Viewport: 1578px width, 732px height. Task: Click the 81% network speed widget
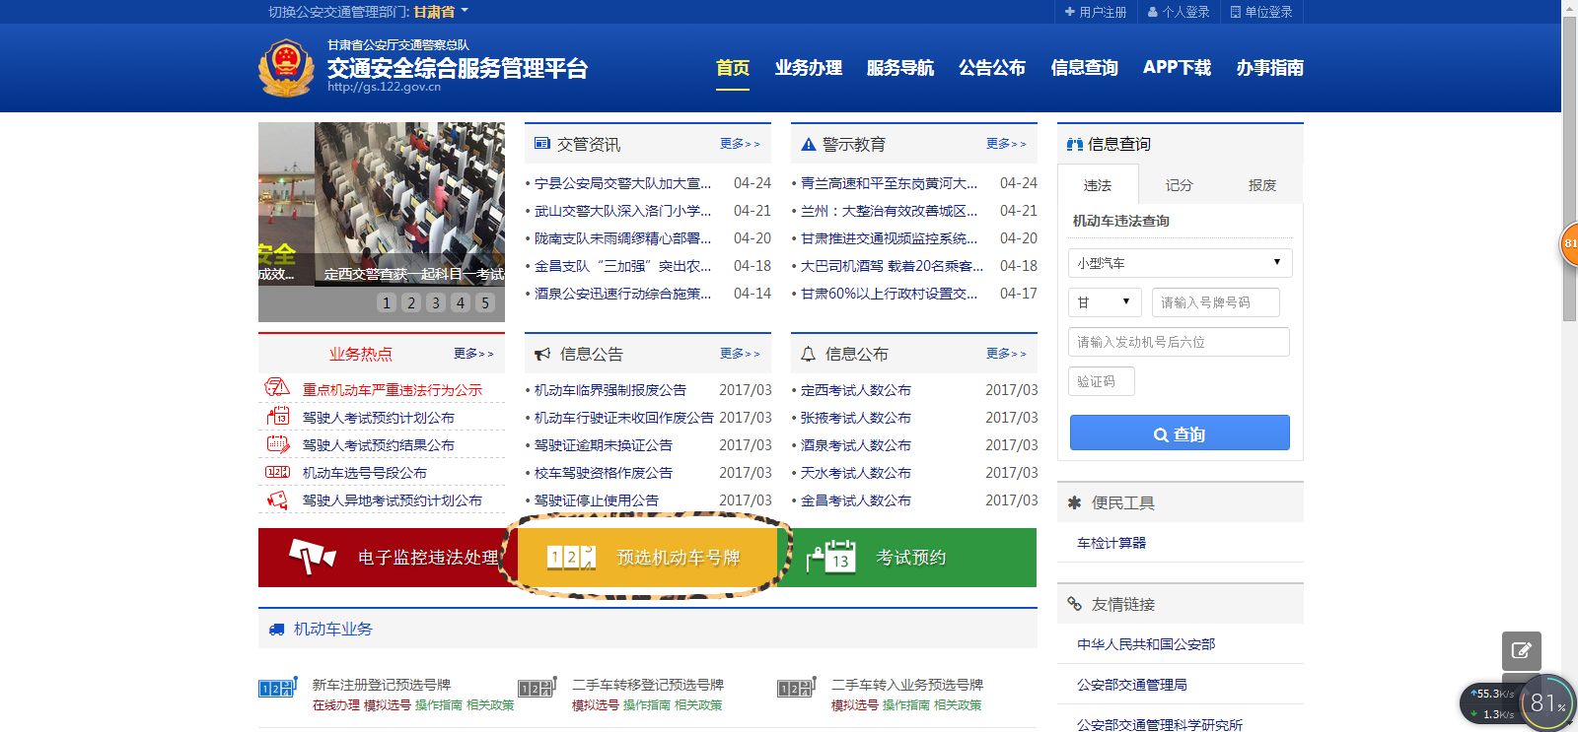coord(1546,702)
